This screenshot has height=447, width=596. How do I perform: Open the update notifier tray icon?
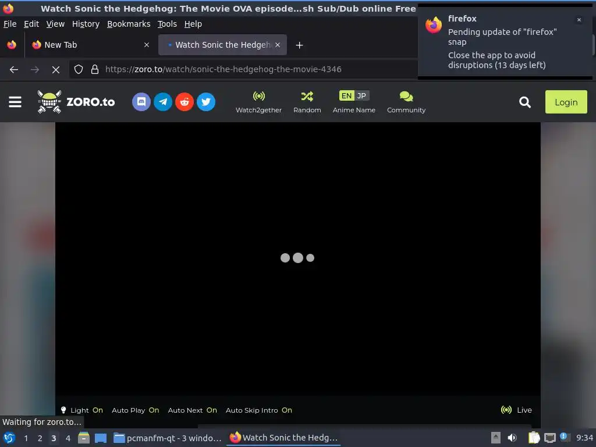[x=564, y=437]
